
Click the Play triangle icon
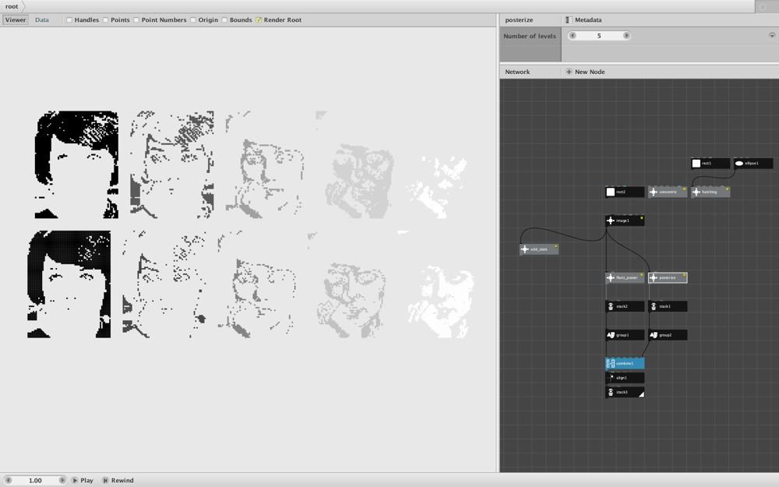click(x=75, y=481)
